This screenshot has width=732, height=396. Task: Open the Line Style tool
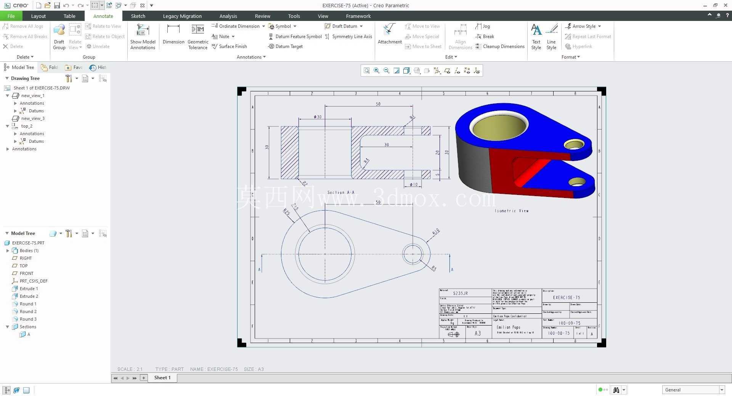[551, 37]
